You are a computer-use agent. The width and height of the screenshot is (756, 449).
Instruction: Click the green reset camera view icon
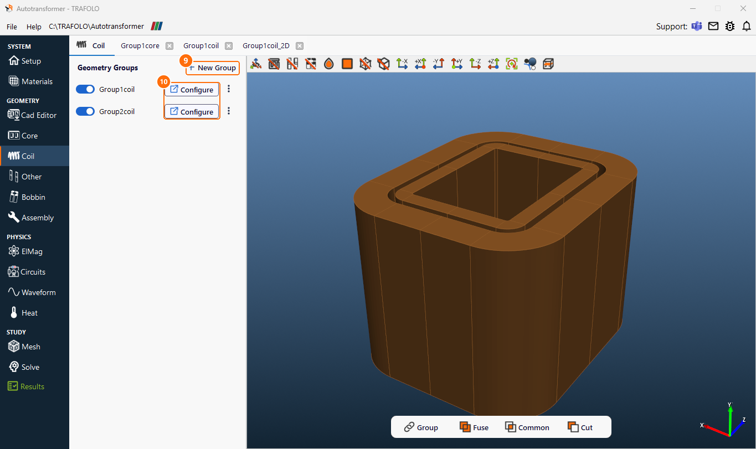pos(512,64)
